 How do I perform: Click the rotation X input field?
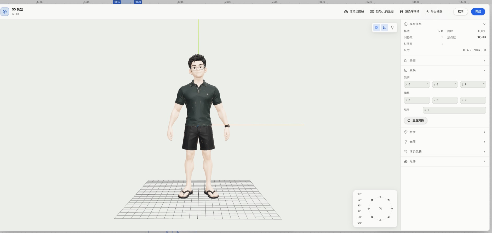coord(417,84)
